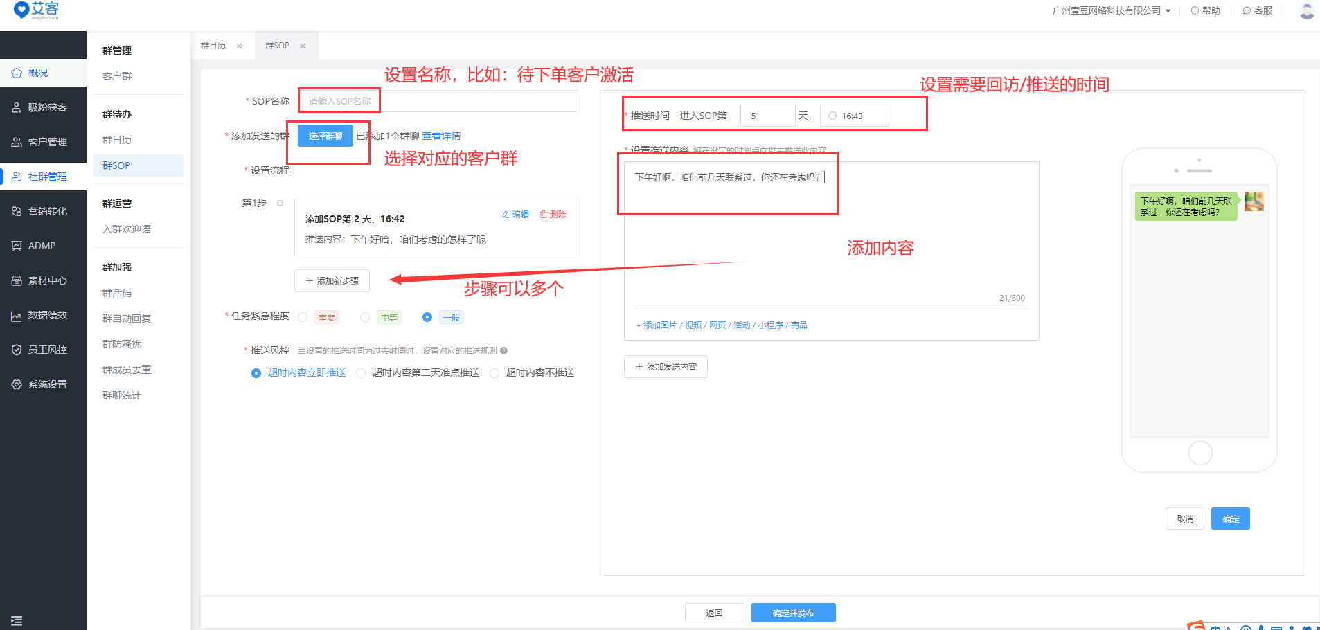
Task: Collapse sidebar using bottom menu icon
Action: pos(17,620)
